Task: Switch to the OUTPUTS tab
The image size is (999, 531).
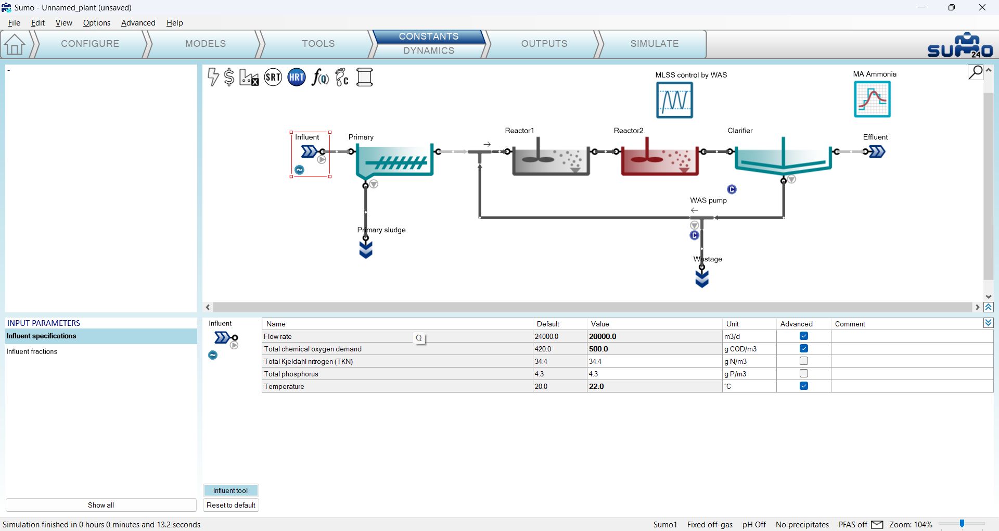Action: pos(544,44)
